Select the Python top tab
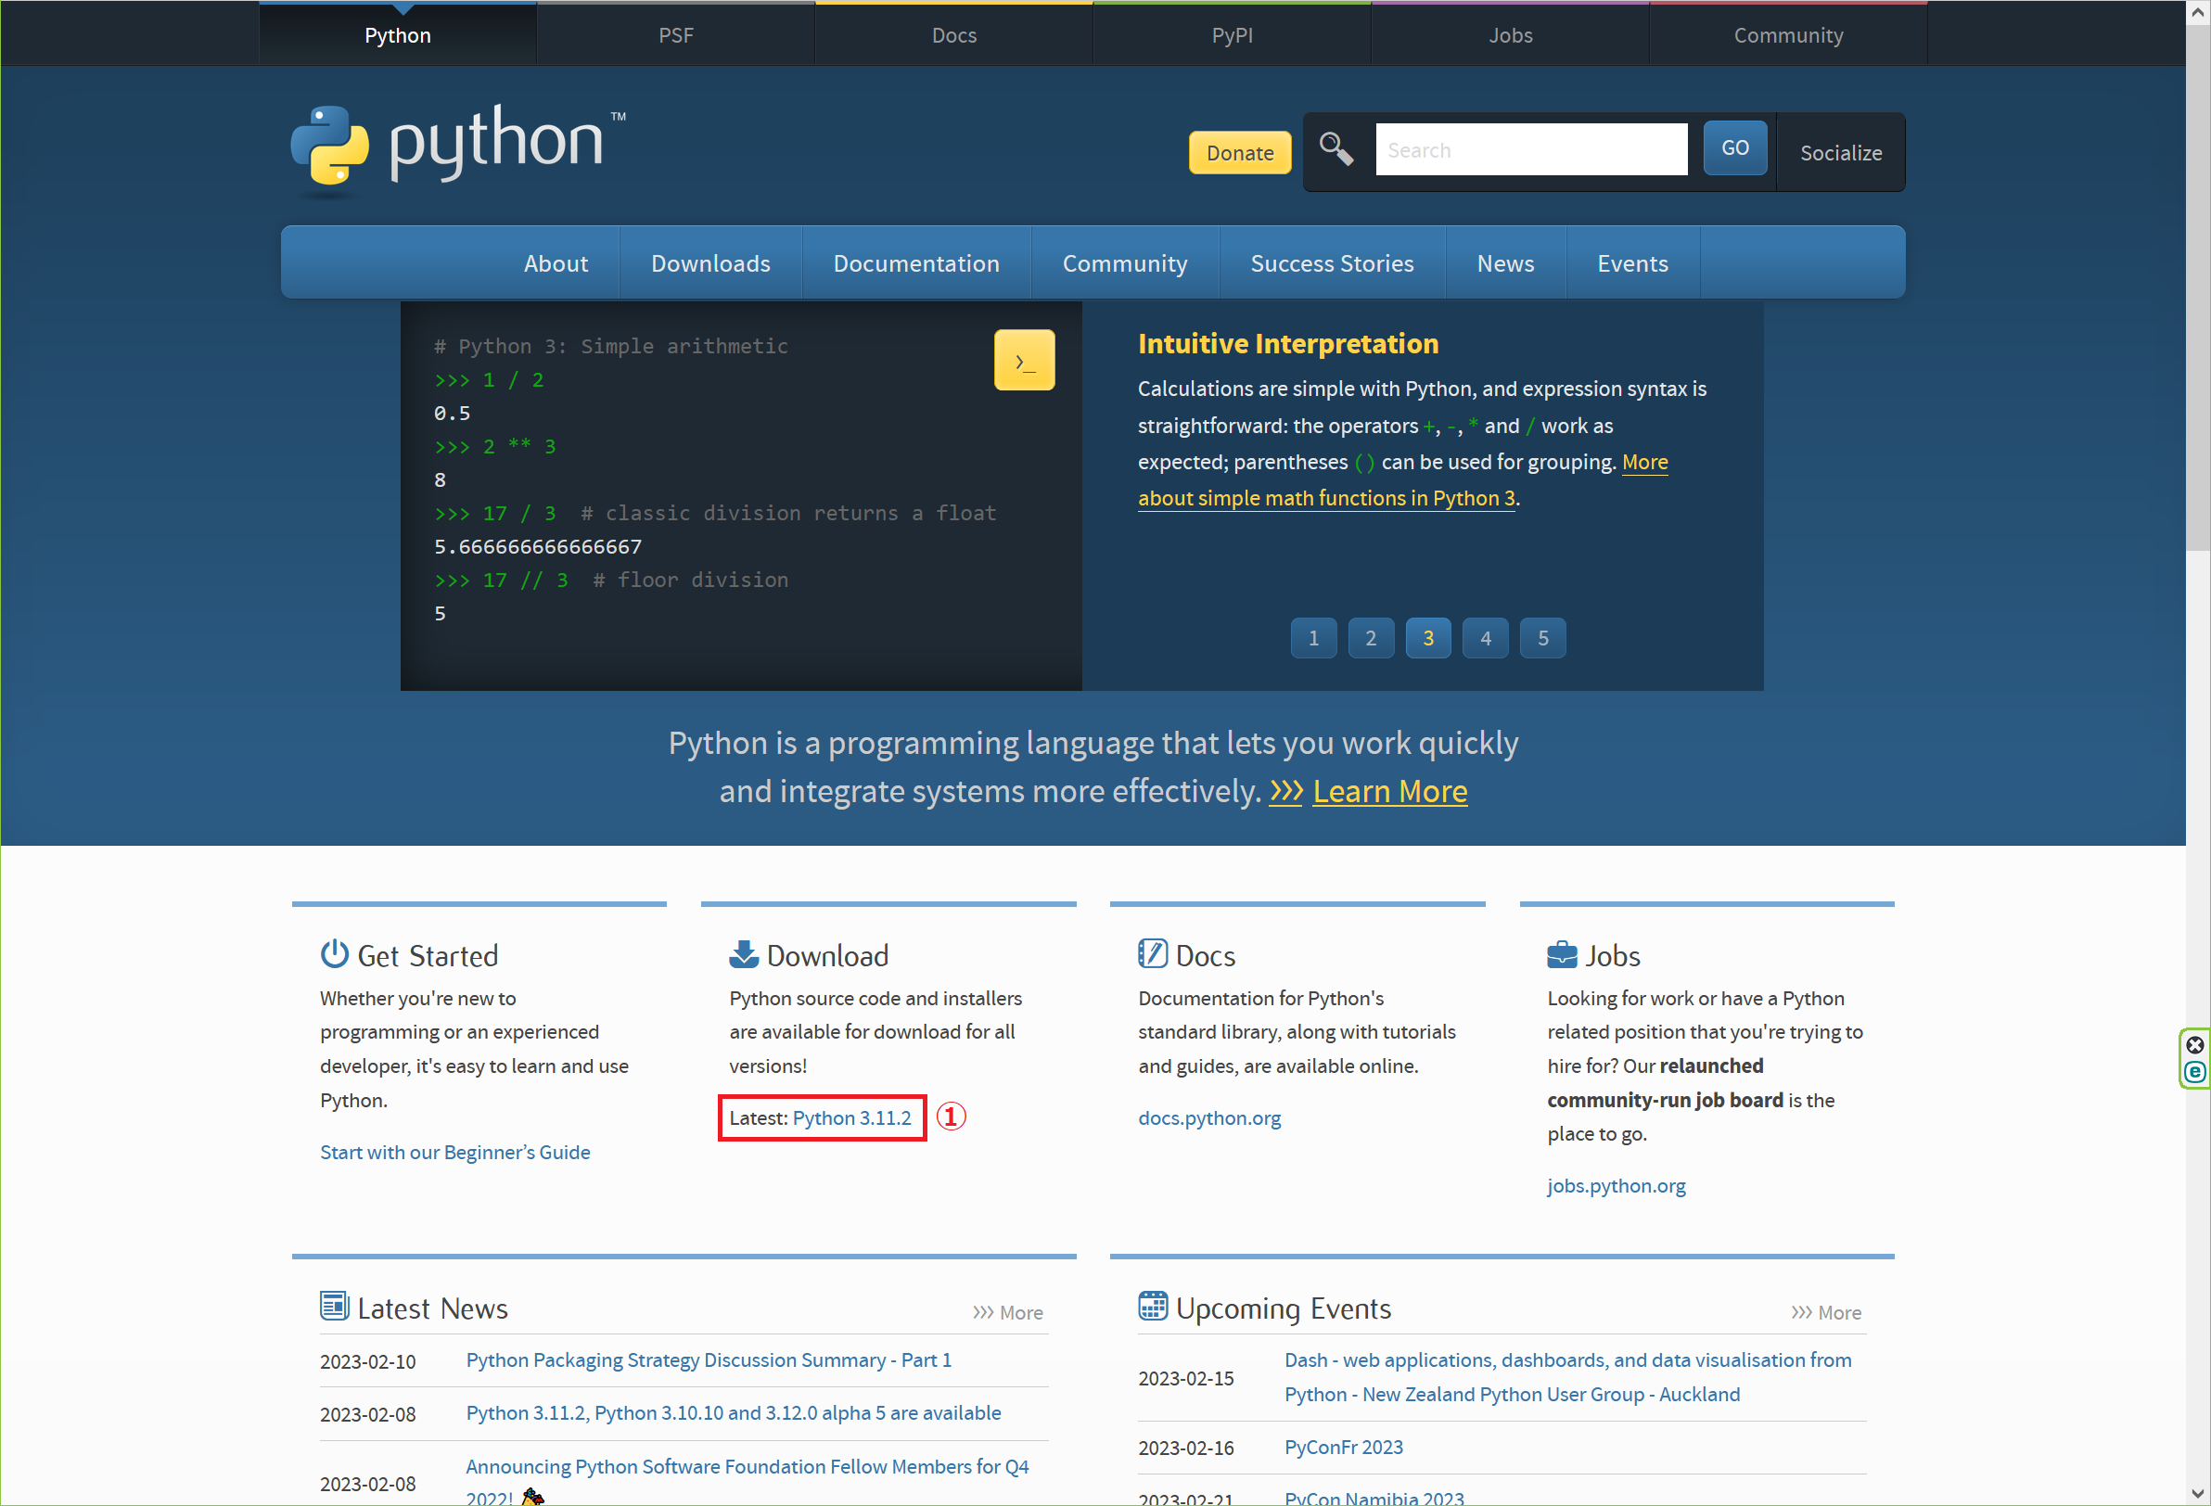 coord(398,35)
